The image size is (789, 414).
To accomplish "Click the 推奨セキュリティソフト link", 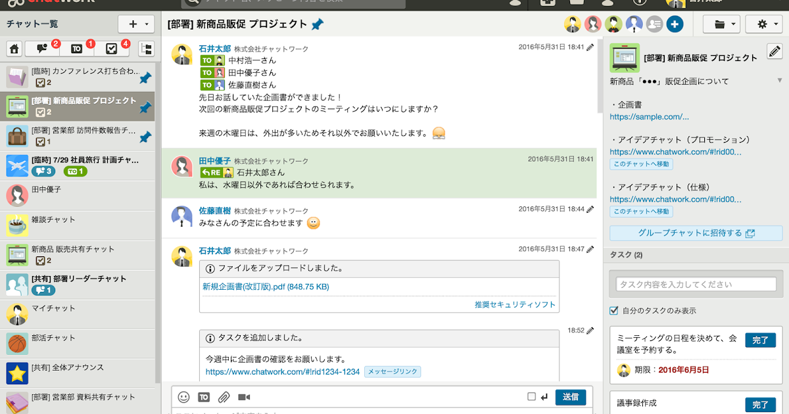I will (x=515, y=305).
